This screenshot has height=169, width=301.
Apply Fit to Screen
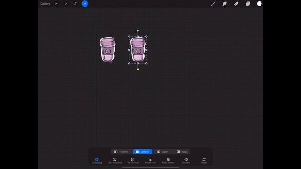[x=168, y=161]
